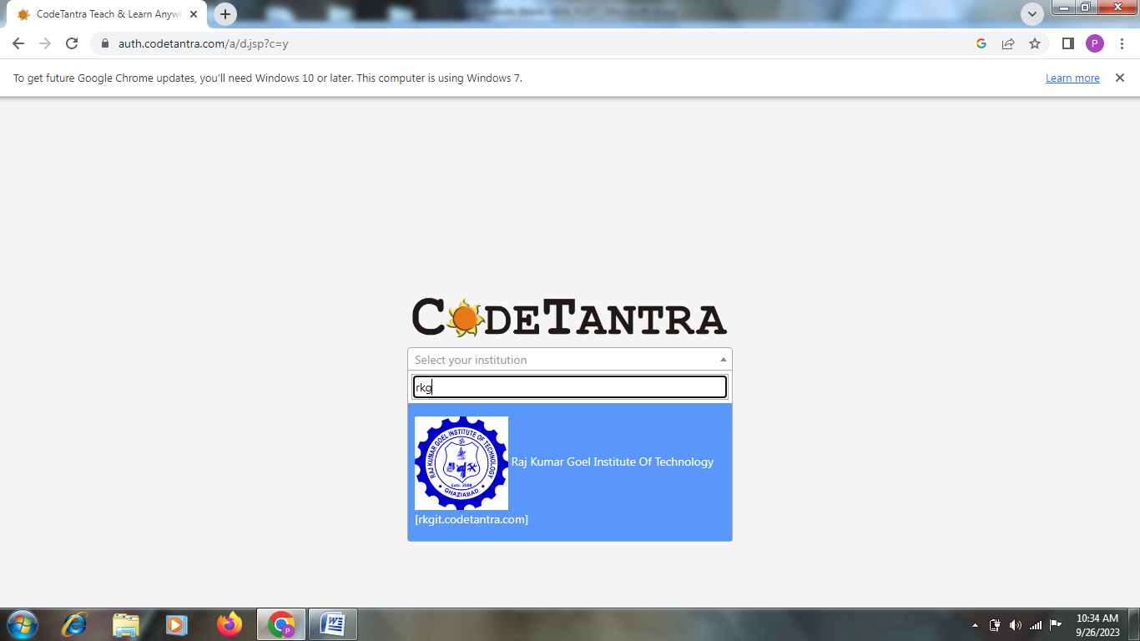The width and height of the screenshot is (1140, 641).
Task: Open the media player taskbar icon
Action: [x=175, y=624]
